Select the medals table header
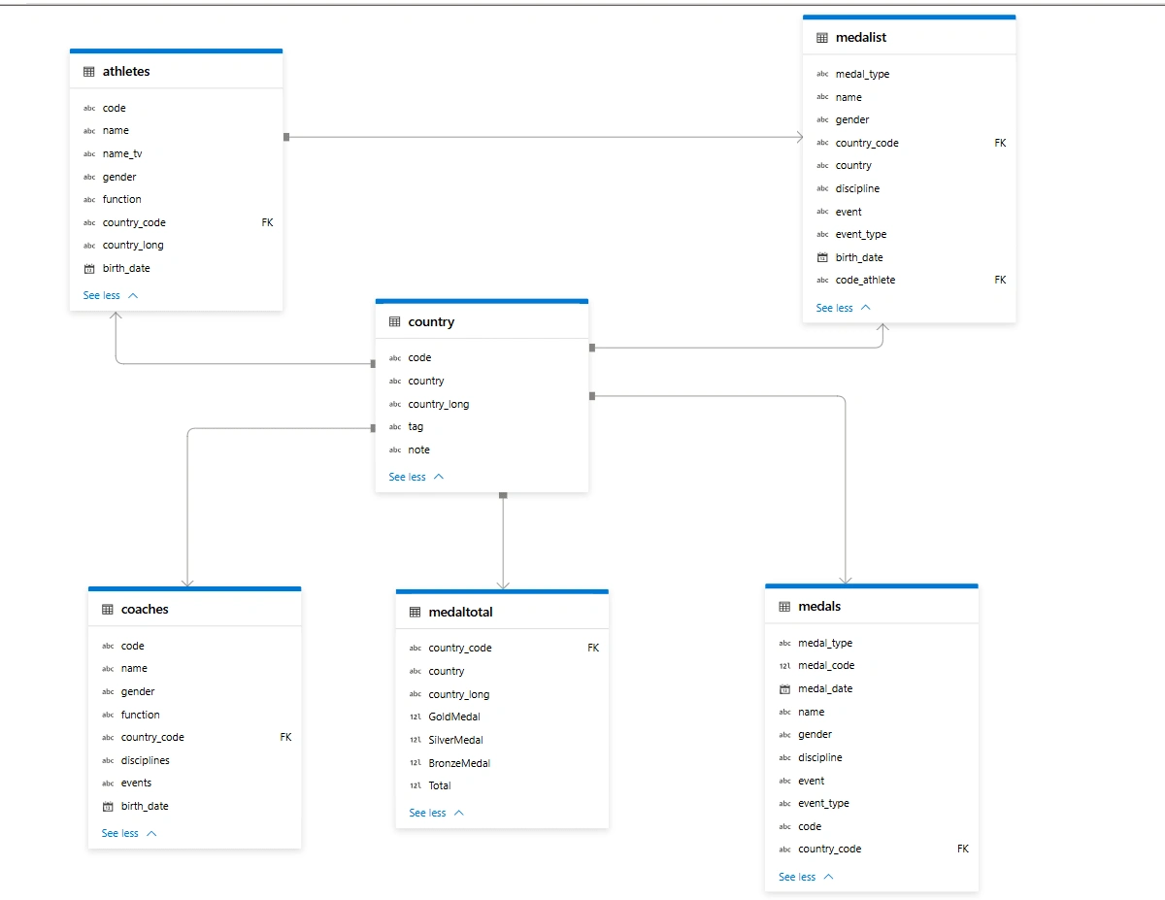The image size is (1165, 900). pyautogui.click(x=871, y=606)
